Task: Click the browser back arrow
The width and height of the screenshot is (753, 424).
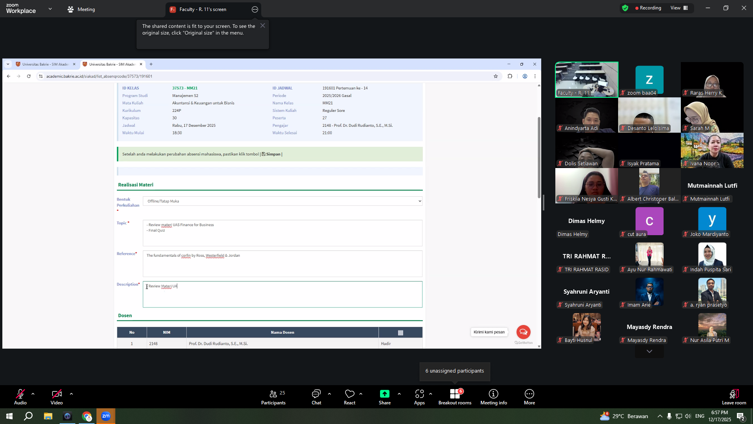Action: coord(9,76)
